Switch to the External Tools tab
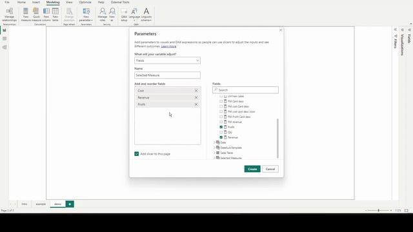Viewport: 413px width, 232px height. tap(120, 2)
